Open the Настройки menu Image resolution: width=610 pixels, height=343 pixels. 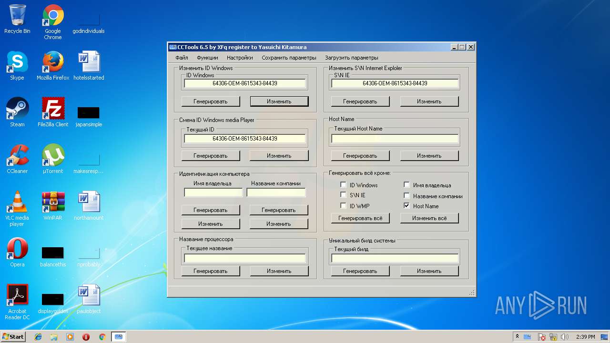coord(240,58)
